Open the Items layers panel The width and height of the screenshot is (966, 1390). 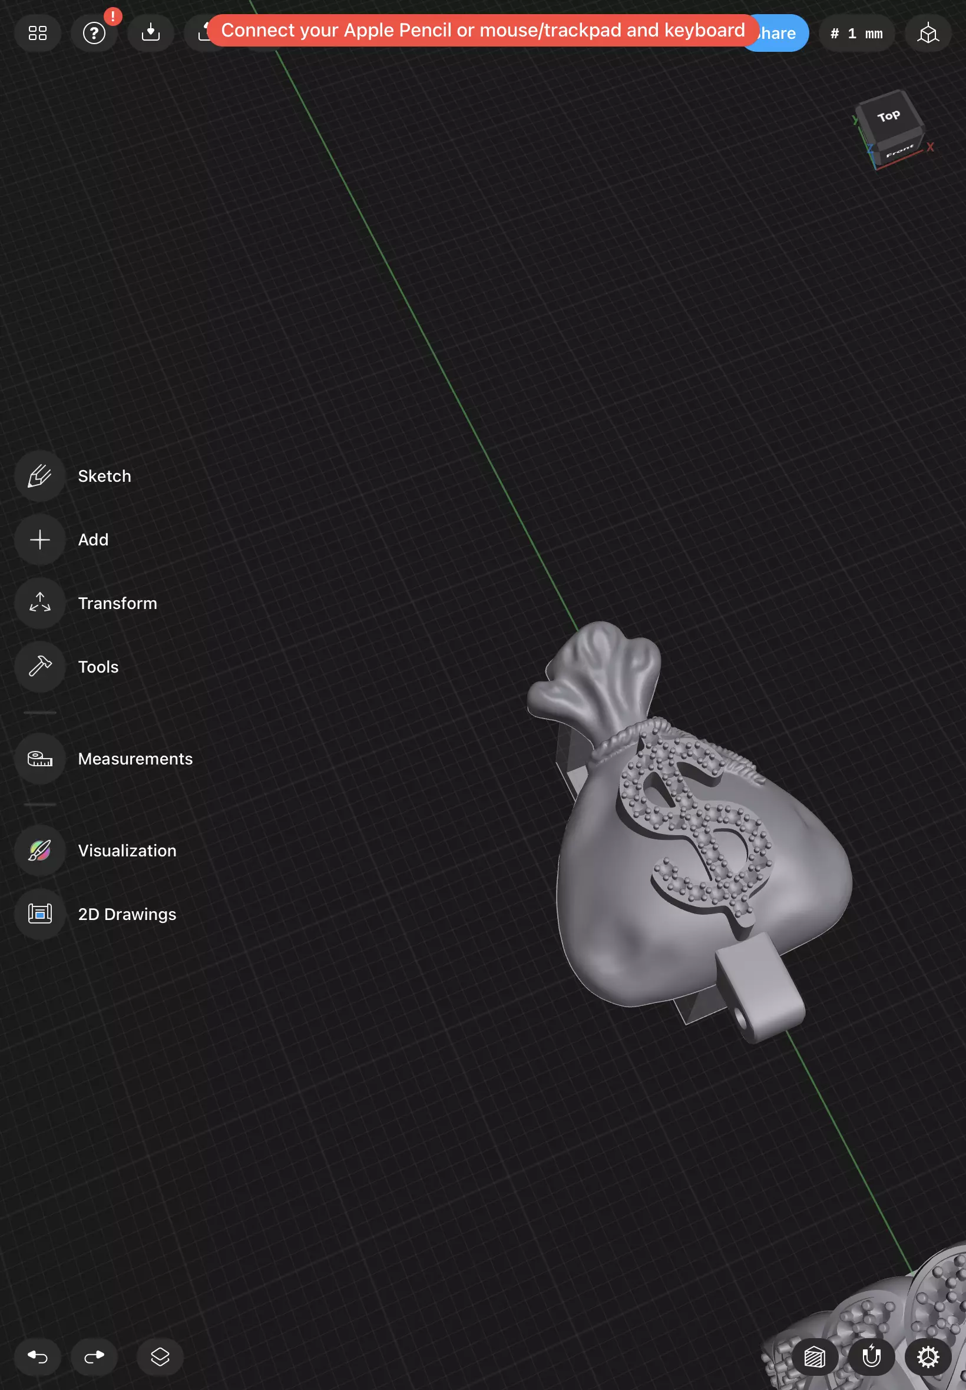160,1356
